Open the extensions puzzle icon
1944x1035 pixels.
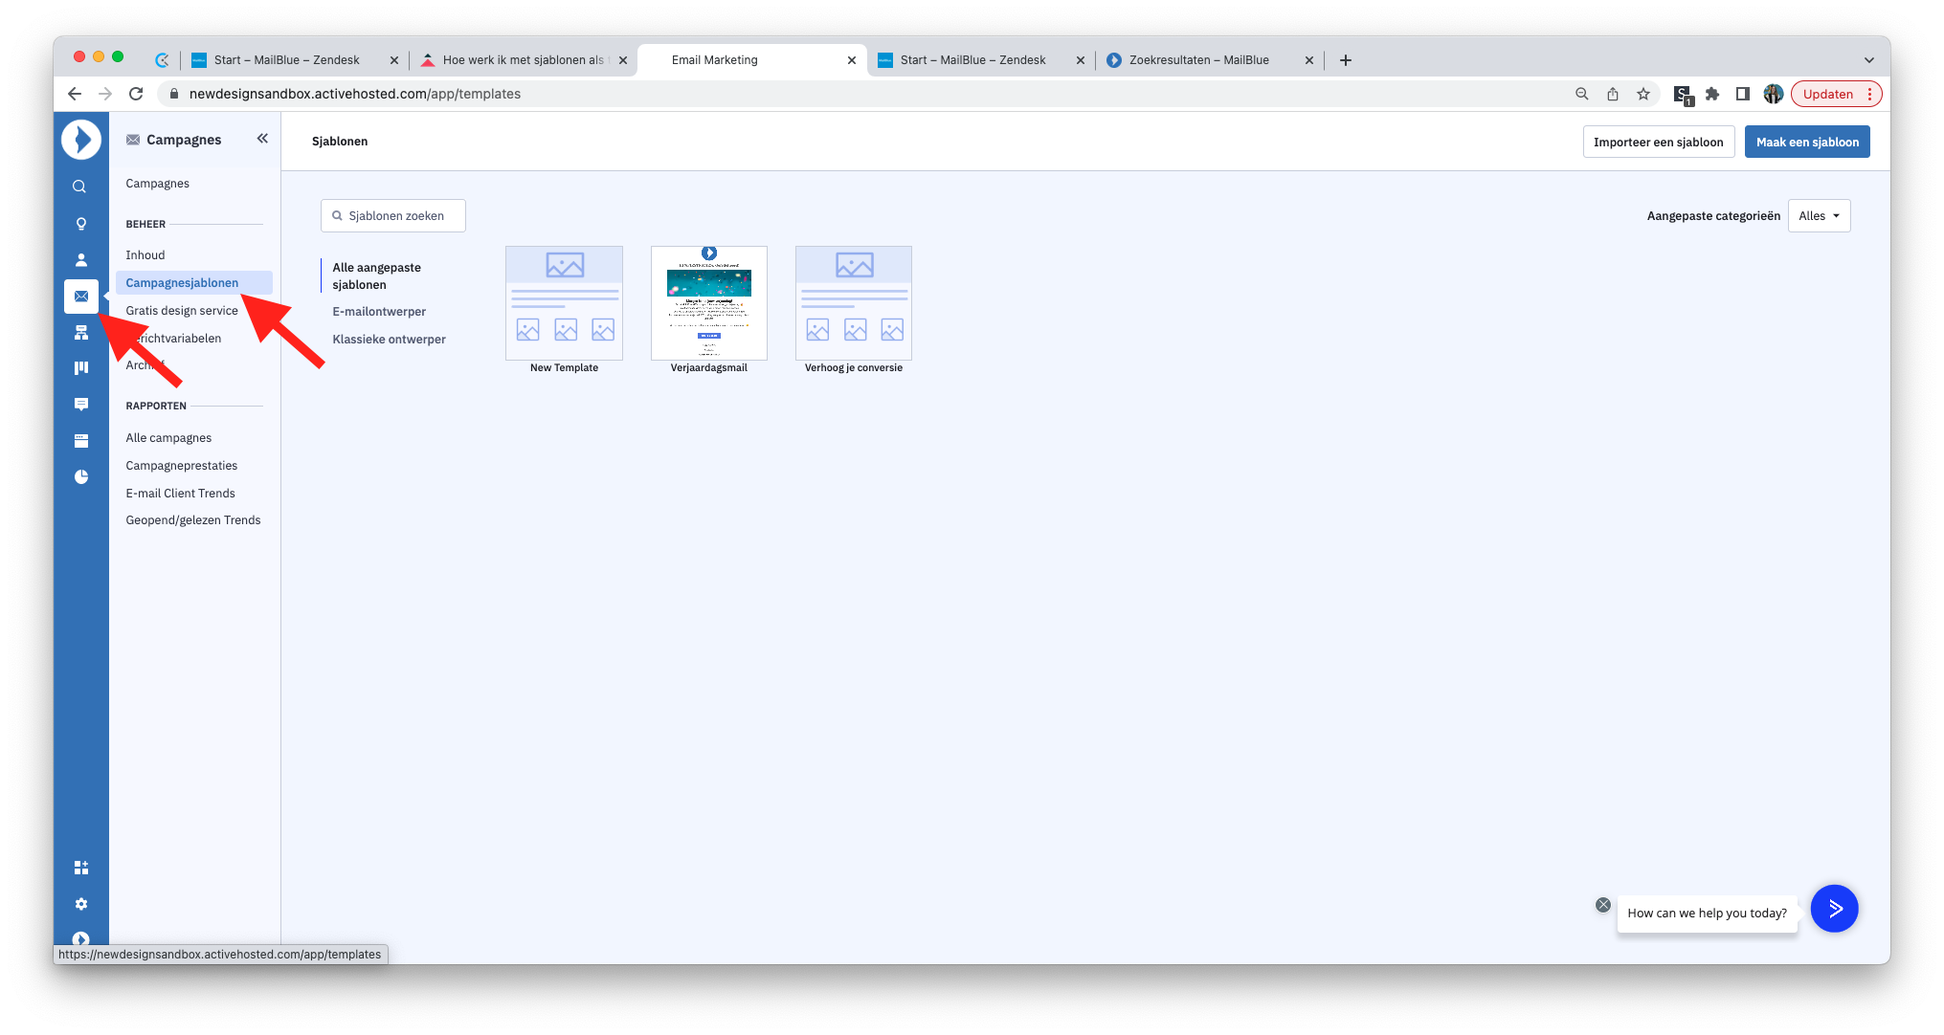(x=1712, y=94)
